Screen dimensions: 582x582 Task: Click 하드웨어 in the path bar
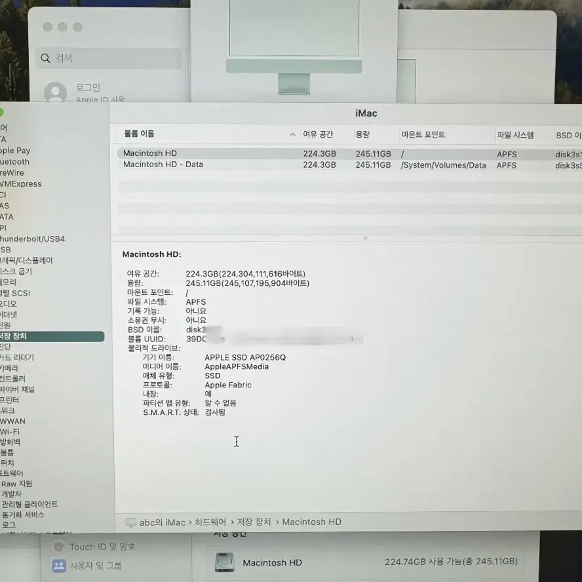(210, 522)
